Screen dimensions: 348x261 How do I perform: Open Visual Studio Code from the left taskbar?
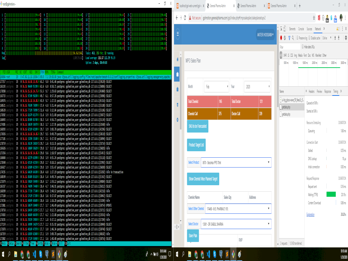tap(34, 254)
